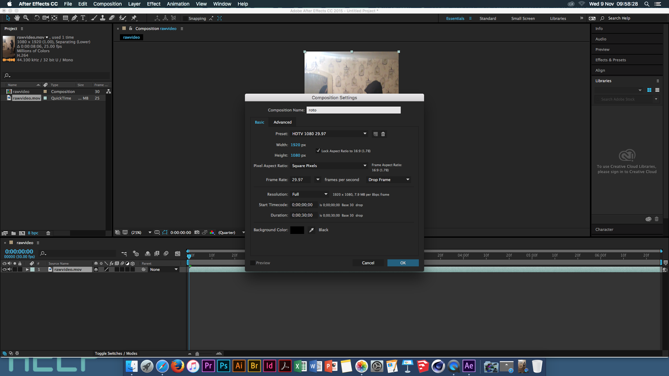
Task: Toggle the shy layers switch in timeline
Action: [148, 253]
